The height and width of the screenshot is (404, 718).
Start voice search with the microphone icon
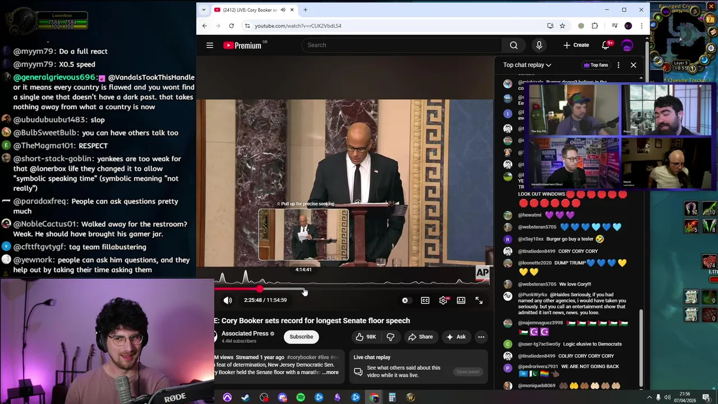click(539, 45)
